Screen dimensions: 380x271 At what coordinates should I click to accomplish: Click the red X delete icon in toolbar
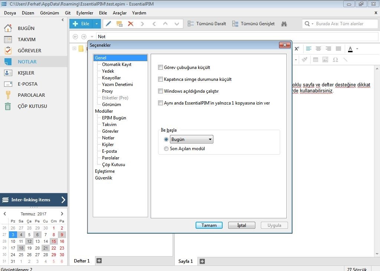131,24
